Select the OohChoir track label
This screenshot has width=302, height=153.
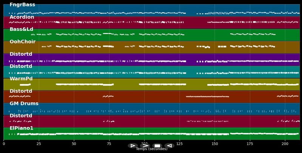[23, 41]
